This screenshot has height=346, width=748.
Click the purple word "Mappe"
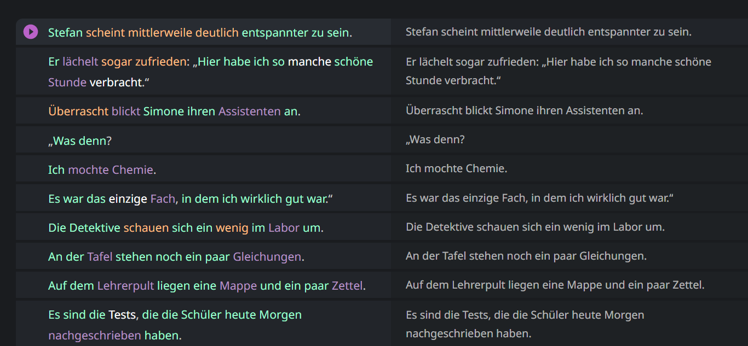pos(238,286)
